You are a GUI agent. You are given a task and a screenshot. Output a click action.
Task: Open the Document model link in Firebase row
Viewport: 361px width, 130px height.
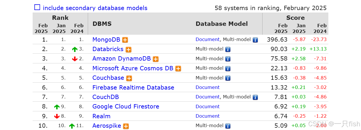point(208,87)
